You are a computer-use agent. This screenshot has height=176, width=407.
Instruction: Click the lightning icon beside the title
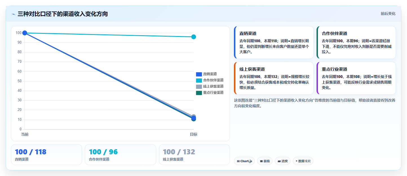click(13, 14)
